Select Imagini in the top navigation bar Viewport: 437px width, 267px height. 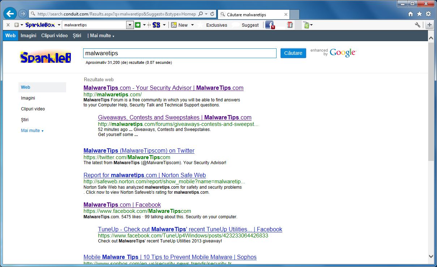click(29, 36)
